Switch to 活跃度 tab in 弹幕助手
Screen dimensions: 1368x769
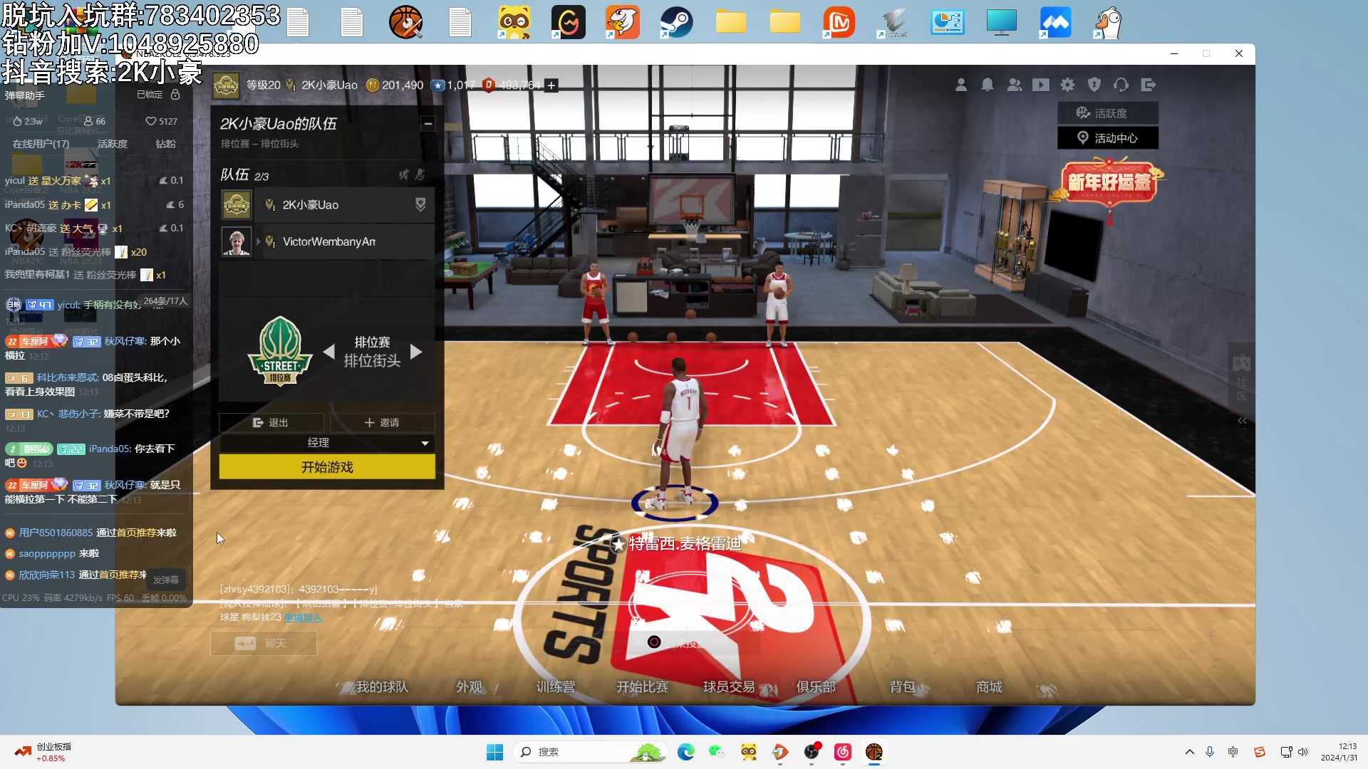113,144
